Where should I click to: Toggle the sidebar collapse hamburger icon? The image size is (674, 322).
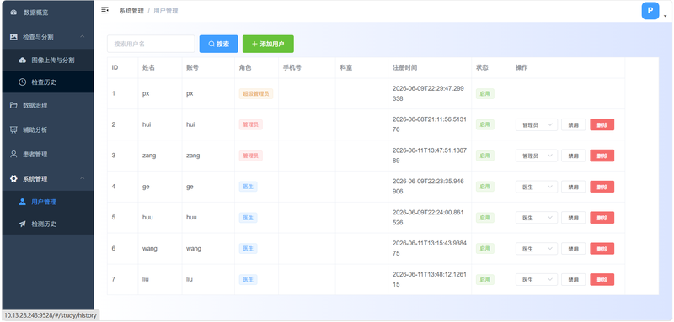tap(104, 10)
